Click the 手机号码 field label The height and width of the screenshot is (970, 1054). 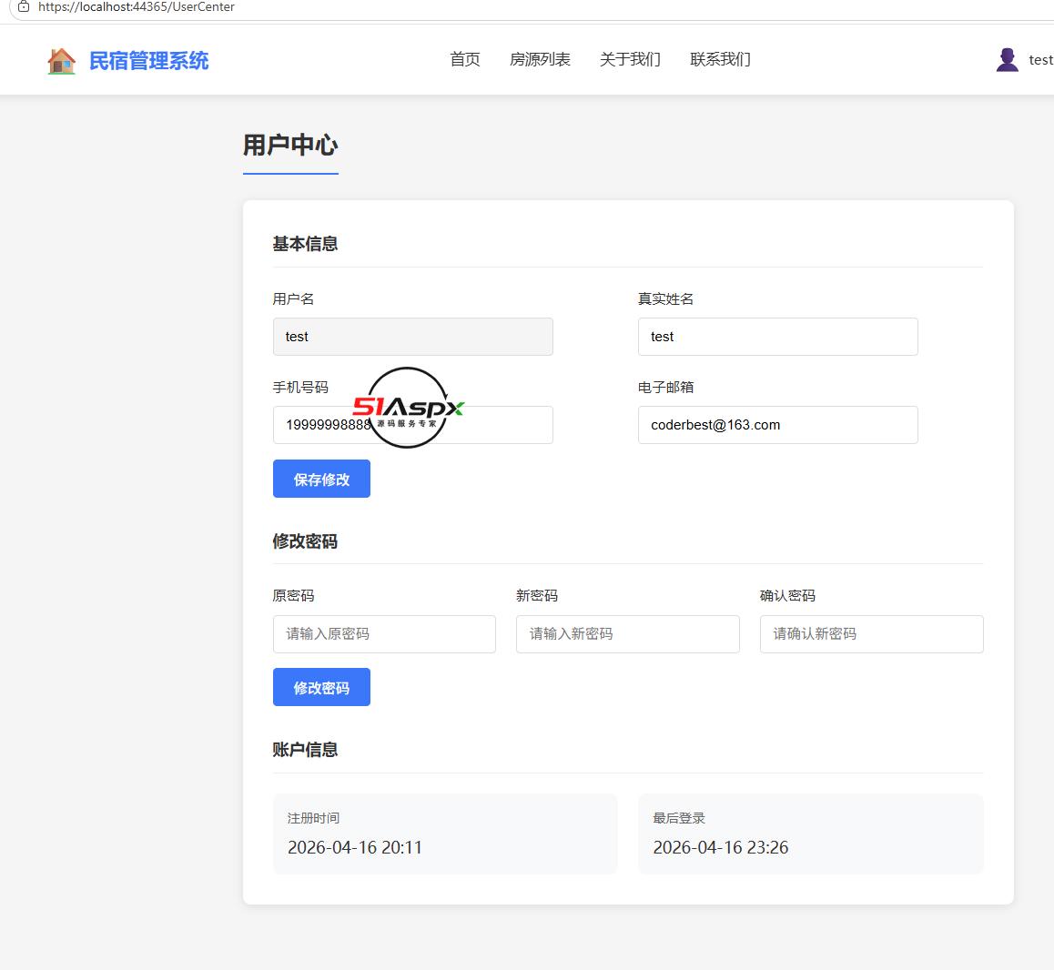point(300,388)
